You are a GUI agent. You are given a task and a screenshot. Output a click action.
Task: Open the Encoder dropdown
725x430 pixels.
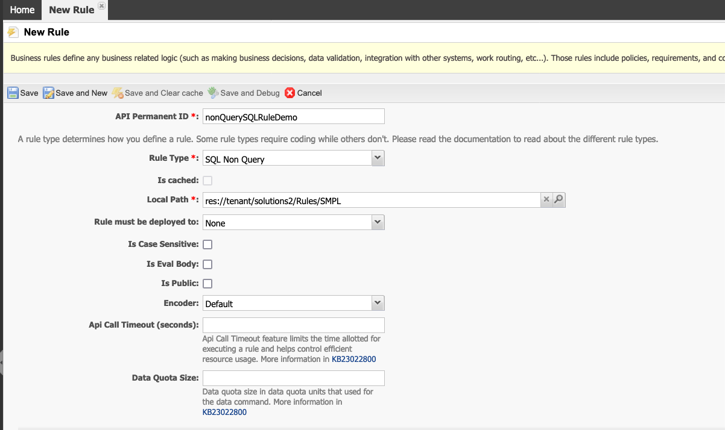(x=378, y=303)
